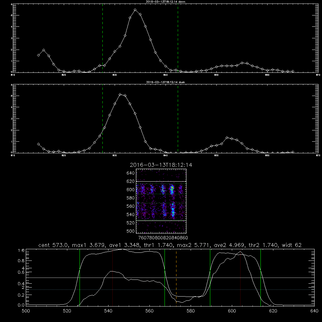Click the solid horizontal threshold line in bottom plot

click(x=170, y=278)
